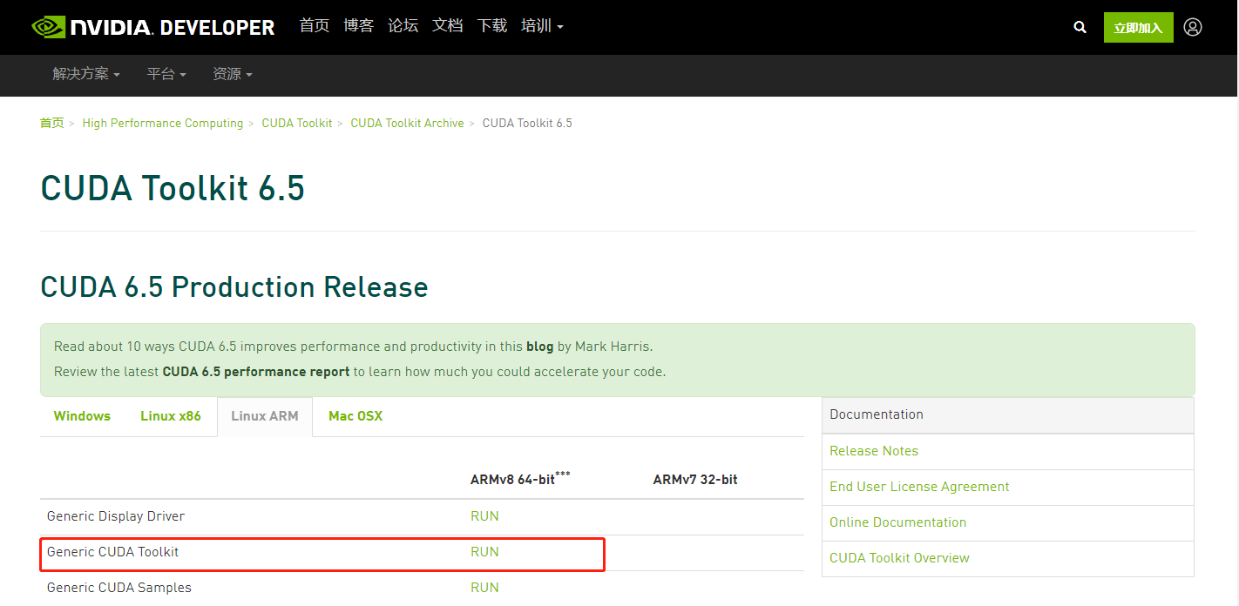Image resolution: width=1239 pixels, height=606 pixels.
Task: Open the CUDA Toolkit Overview page
Action: (899, 558)
